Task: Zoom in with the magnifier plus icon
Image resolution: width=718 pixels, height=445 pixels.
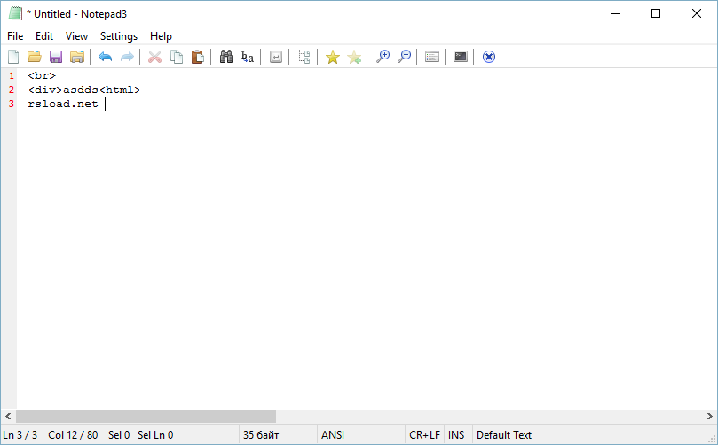Action: coord(383,57)
